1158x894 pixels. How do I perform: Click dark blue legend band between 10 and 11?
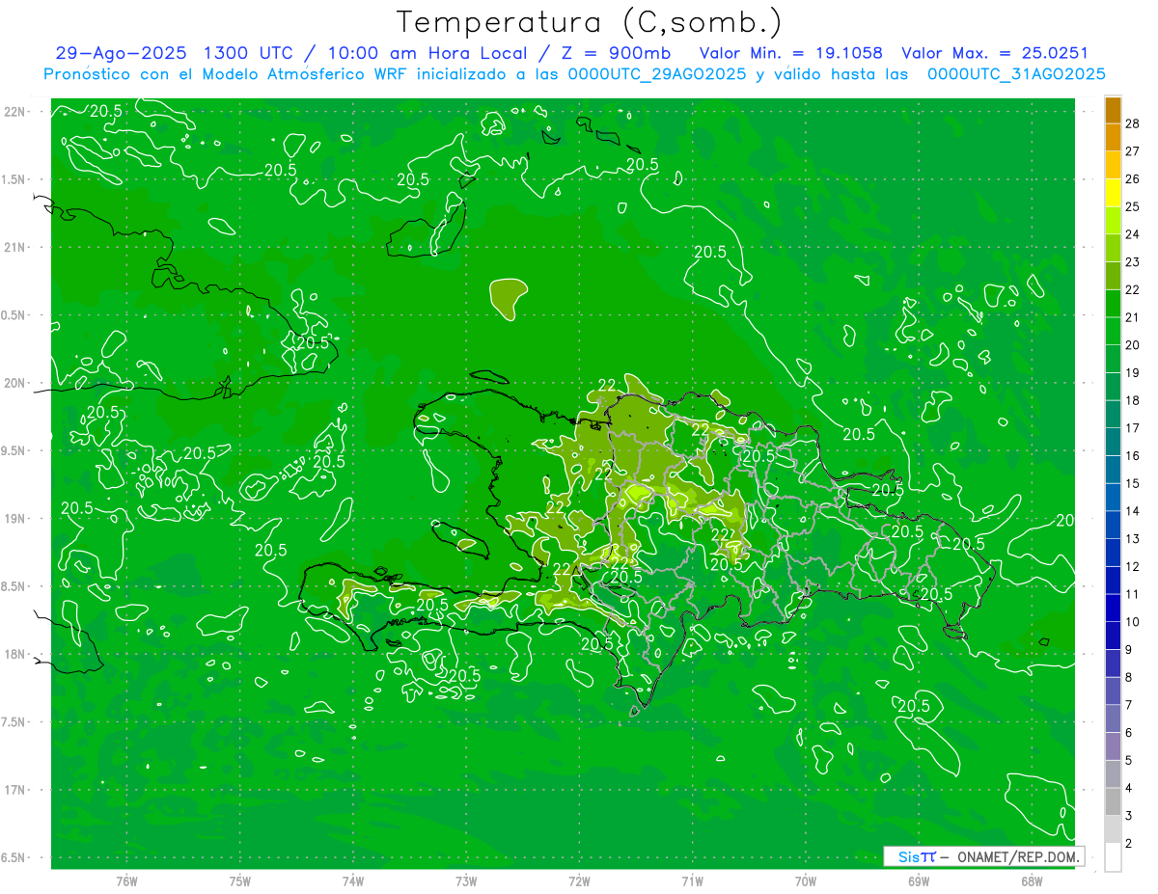pos(1113,609)
